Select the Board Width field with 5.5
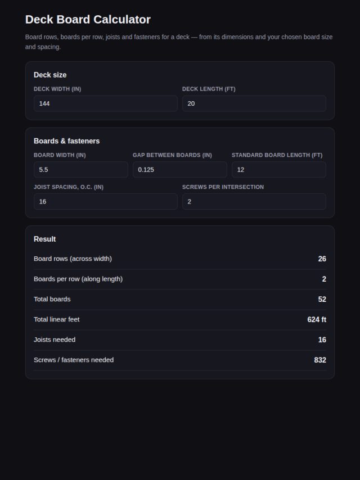Viewport: 360px width, 480px height. (x=81, y=170)
